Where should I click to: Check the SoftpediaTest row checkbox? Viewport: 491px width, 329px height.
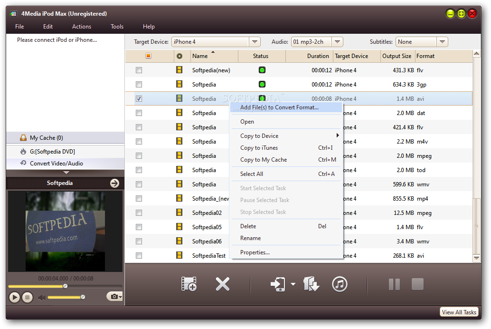(x=139, y=256)
